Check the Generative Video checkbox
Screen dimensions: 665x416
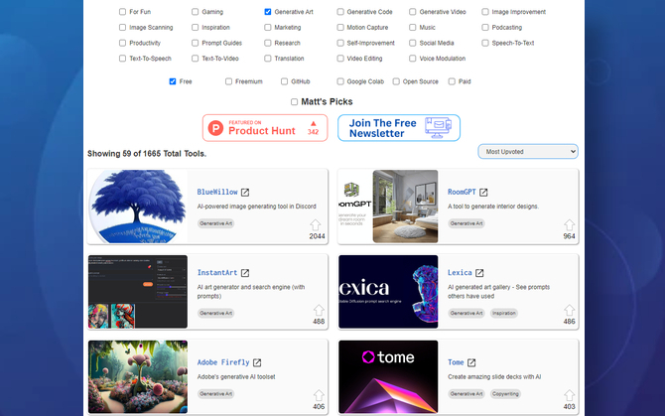[x=413, y=12]
